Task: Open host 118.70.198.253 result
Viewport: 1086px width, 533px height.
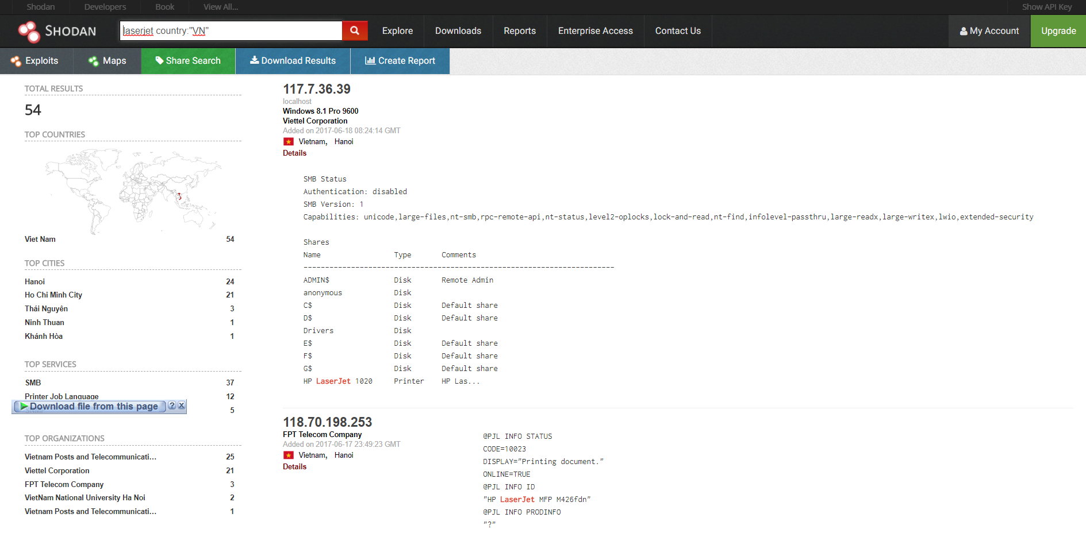Action: (328, 422)
